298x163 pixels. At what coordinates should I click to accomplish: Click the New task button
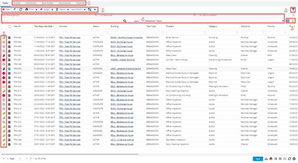coord(7,9)
